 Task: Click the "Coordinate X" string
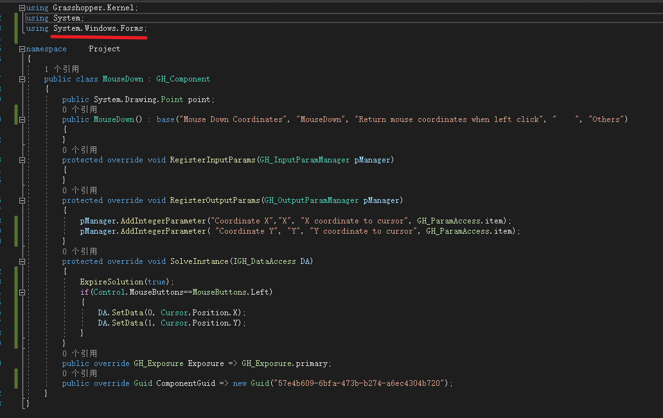point(242,221)
